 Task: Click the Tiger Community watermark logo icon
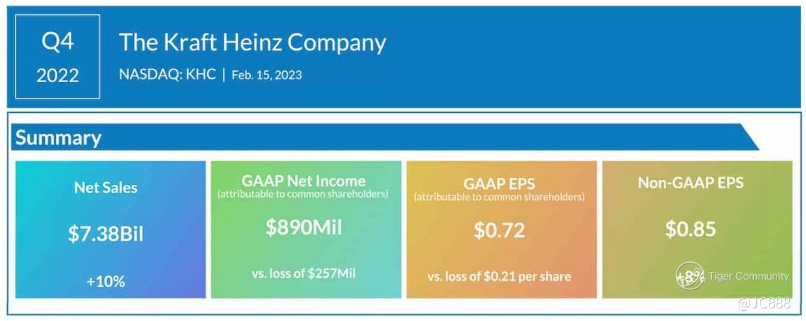690,276
